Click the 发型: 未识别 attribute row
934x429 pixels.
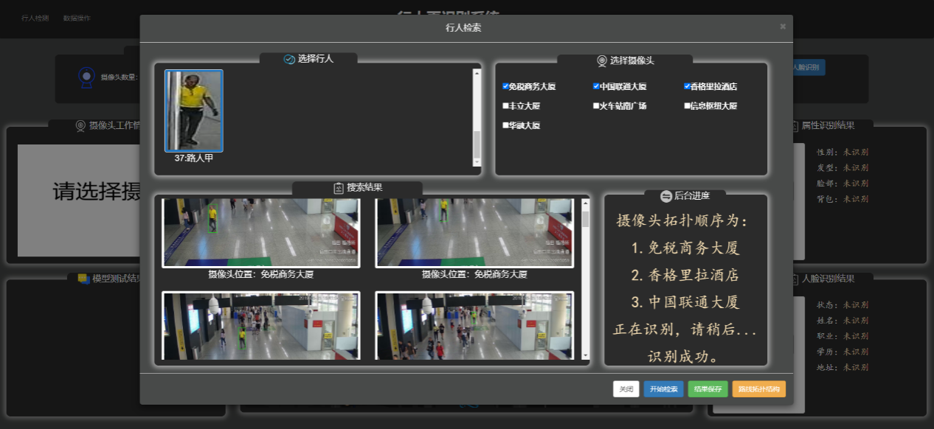click(843, 168)
